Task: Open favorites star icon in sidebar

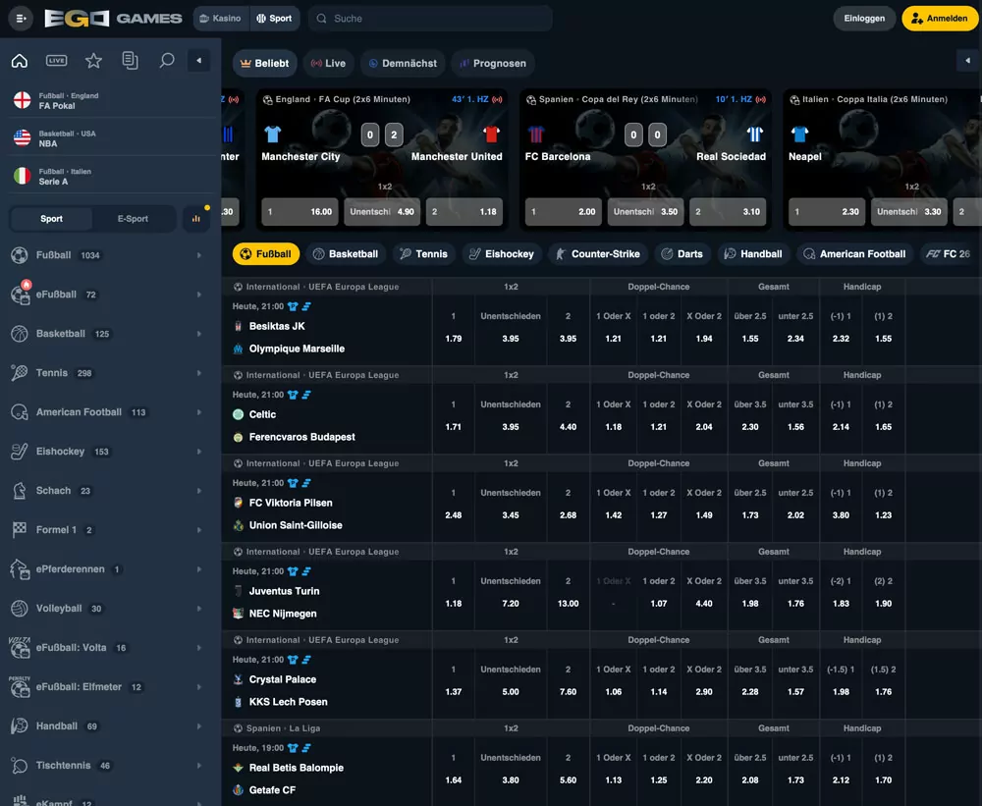Action: pyautogui.click(x=93, y=61)
